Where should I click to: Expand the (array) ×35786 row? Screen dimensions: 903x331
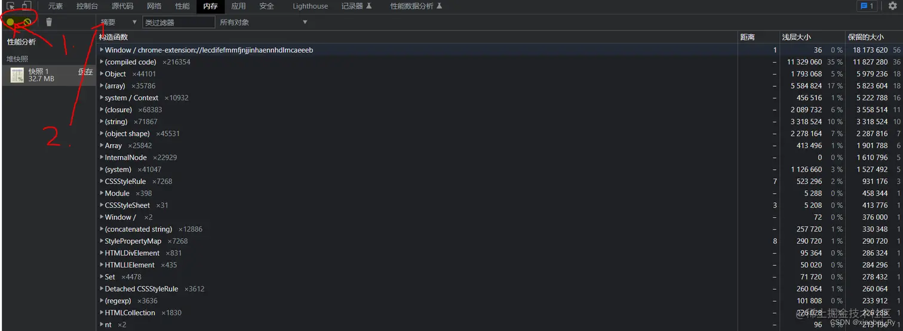(102, 86)
